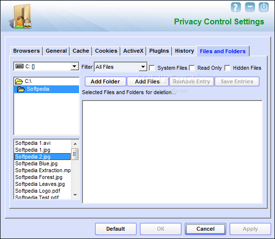Image resolution: width=275 pixels, height=239 pixels.
Task: Click the drive icon in drive selector
Action: click(20, 66)
